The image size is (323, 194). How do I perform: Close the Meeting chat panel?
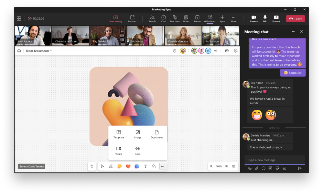click(x=301, y=31)
